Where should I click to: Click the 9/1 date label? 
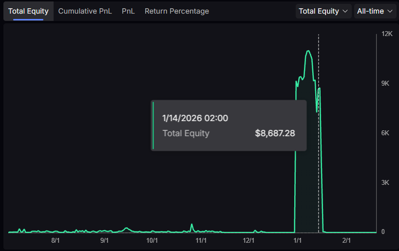104,240
